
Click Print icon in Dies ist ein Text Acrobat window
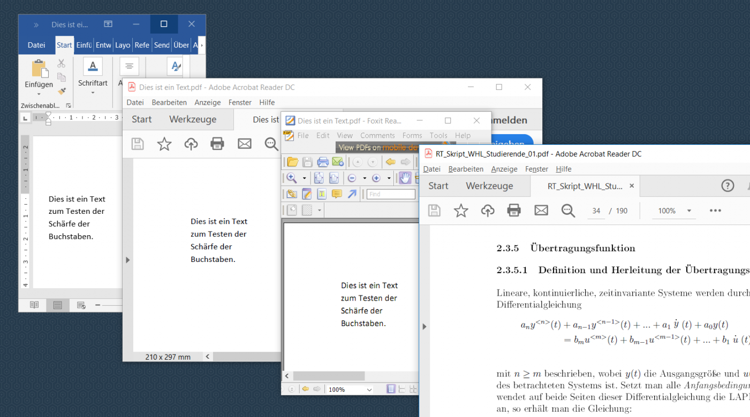pyautogui.click(x=217, y=144)
